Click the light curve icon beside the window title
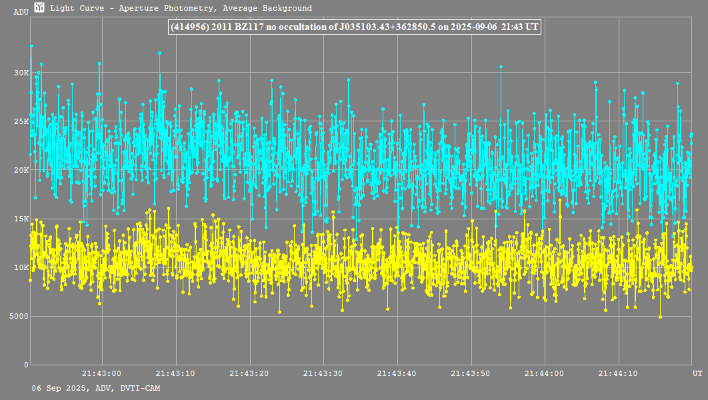 [x=39, y=8]
